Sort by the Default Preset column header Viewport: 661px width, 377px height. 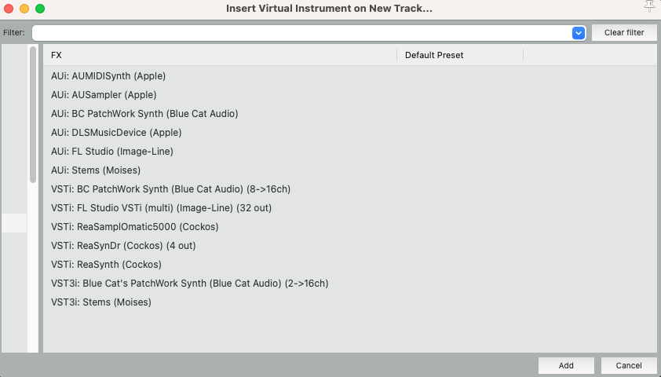click(460, 55)
